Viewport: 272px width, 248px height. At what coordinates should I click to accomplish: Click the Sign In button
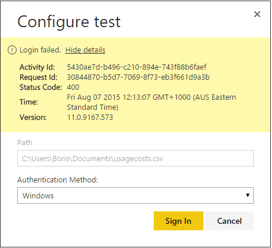pos(179,221)
